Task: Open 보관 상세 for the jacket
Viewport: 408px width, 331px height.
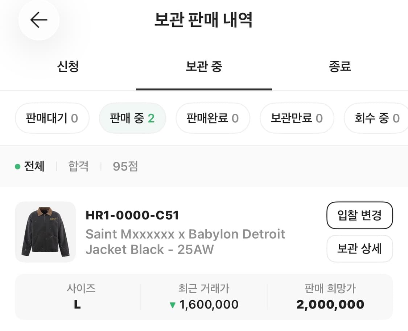Action: pos(359,249)
